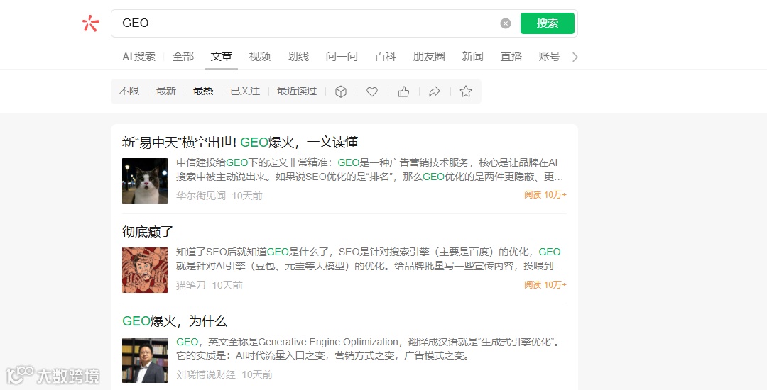Select the 最新 filter

click(x=165, y=91)
